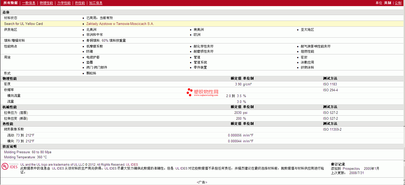Viewport: 405px width, 185px height.
Task: Click the 热性能 section header row
Action: 202,124
